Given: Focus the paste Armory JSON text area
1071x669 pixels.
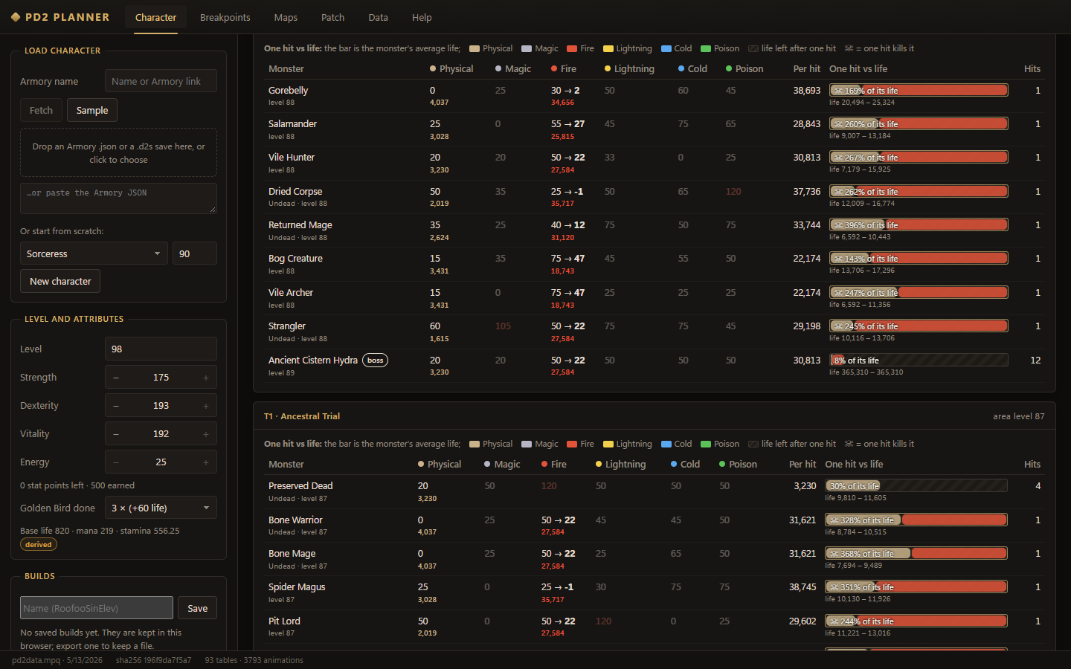Looking at the screenshot, I should click(x=118, y=198).
